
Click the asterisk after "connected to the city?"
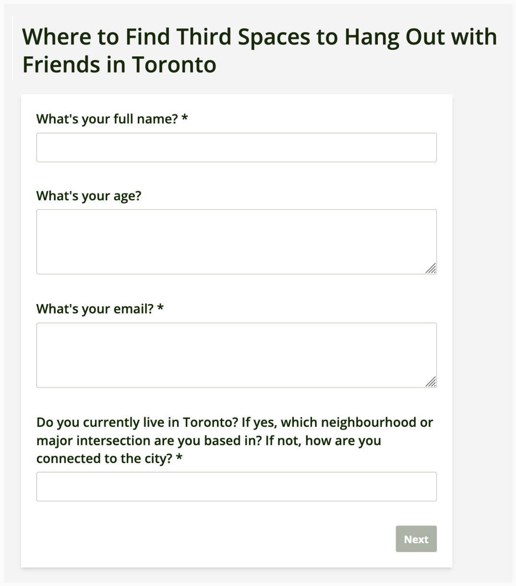point(179,458)
